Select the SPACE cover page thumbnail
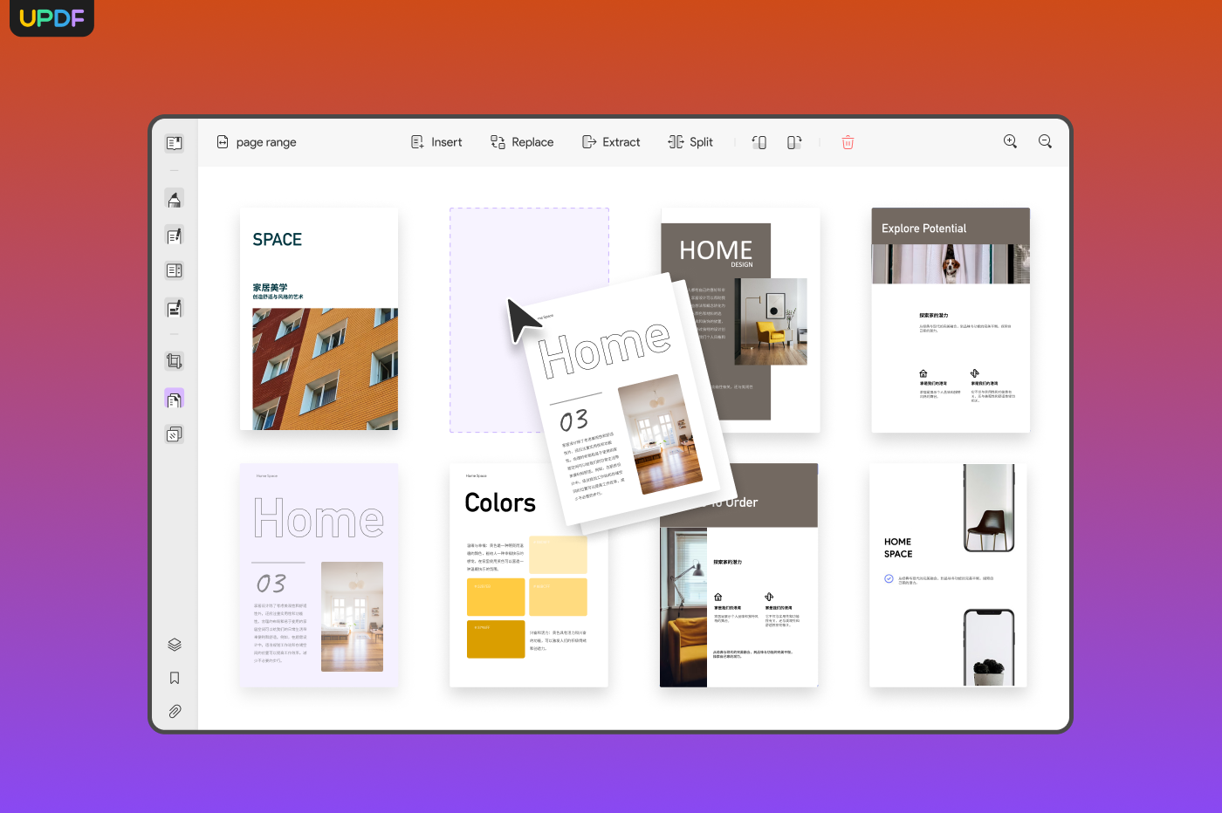 point(319,319)
